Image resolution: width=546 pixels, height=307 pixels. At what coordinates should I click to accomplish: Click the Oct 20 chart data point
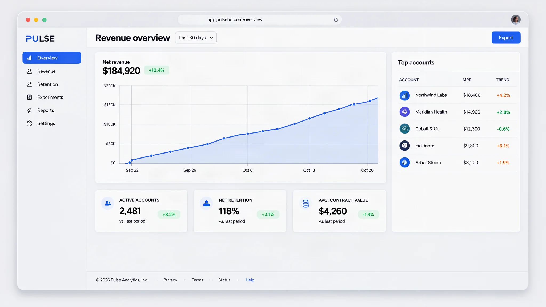point(370,101)
